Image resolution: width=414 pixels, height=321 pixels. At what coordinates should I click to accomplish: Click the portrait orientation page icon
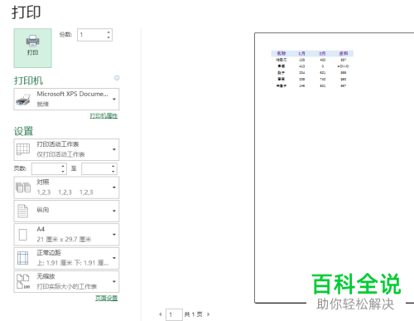tap(23, 211)
